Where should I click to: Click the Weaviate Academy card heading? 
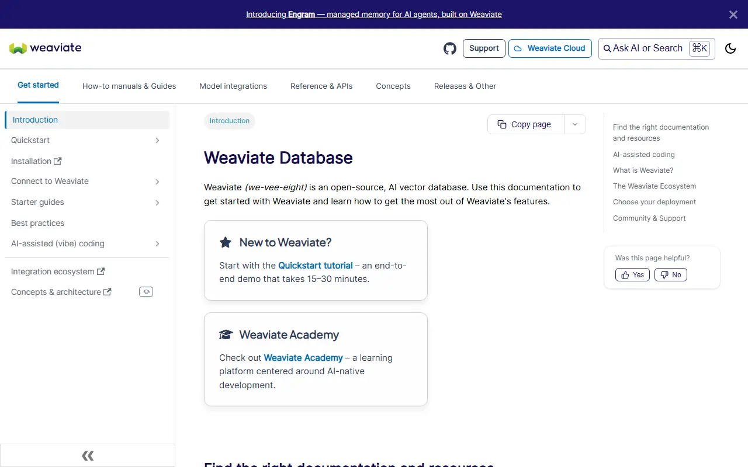[289, 334]
